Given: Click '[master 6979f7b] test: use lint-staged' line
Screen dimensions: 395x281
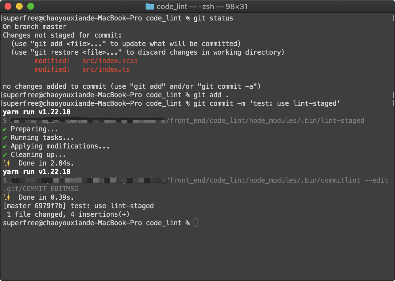Looking at the screenshot, I should 79,206.
